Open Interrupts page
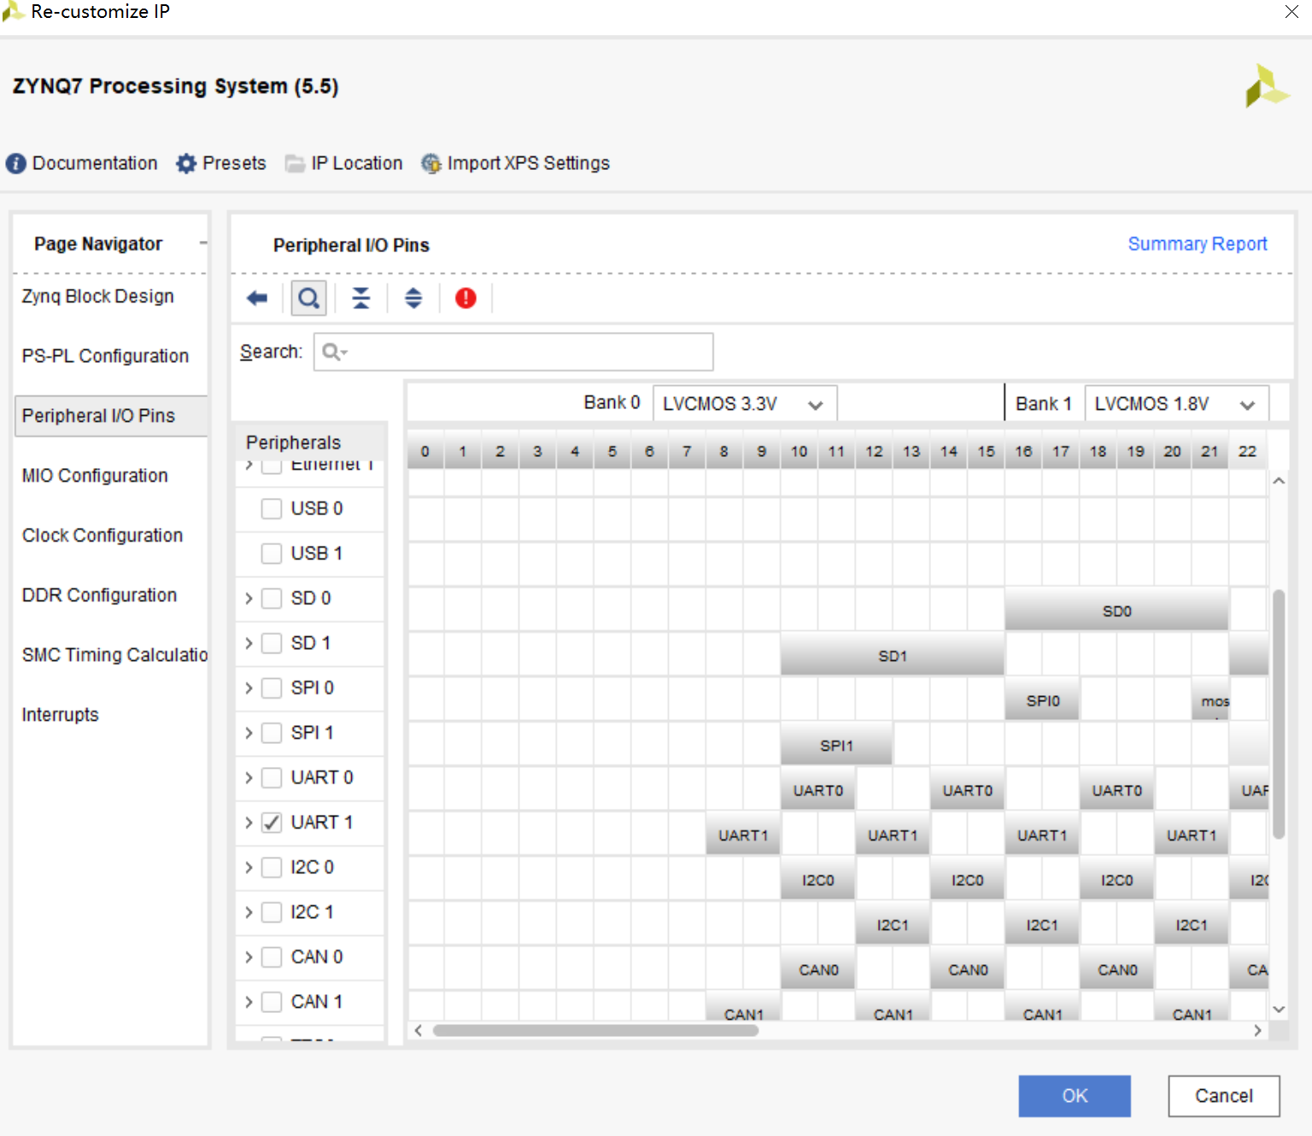The width and height of the screenshot is (1312, 1136). point(60,715)
